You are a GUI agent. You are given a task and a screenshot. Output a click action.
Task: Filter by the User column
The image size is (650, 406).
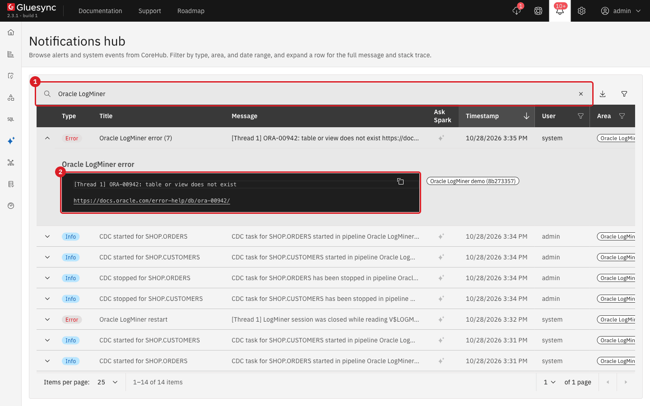tap(581, 116)
